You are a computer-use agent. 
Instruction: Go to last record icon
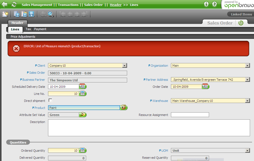(x=84, y=14)
